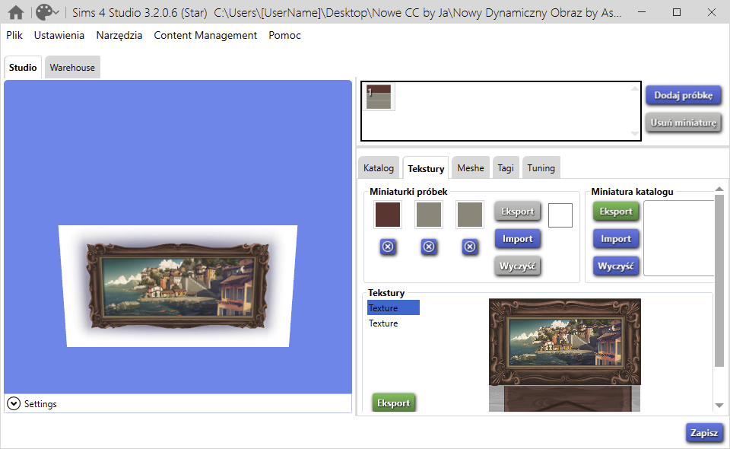Select the second Texture list entry
This screenshot has width=730, height=449.
pyautogui.click(x=383, y=323)
